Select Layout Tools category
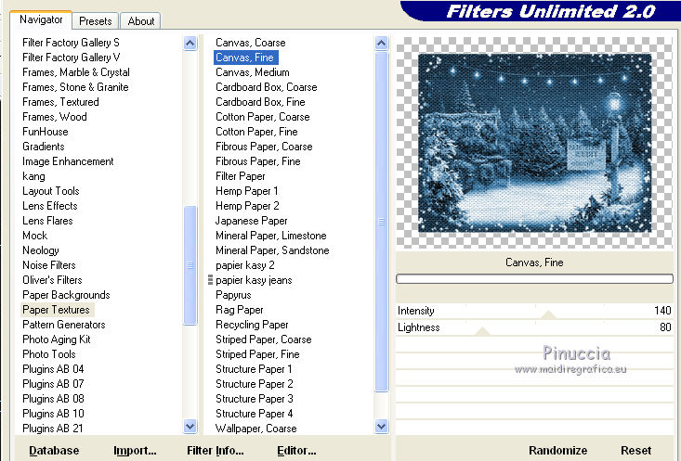 tap(51, 191)
